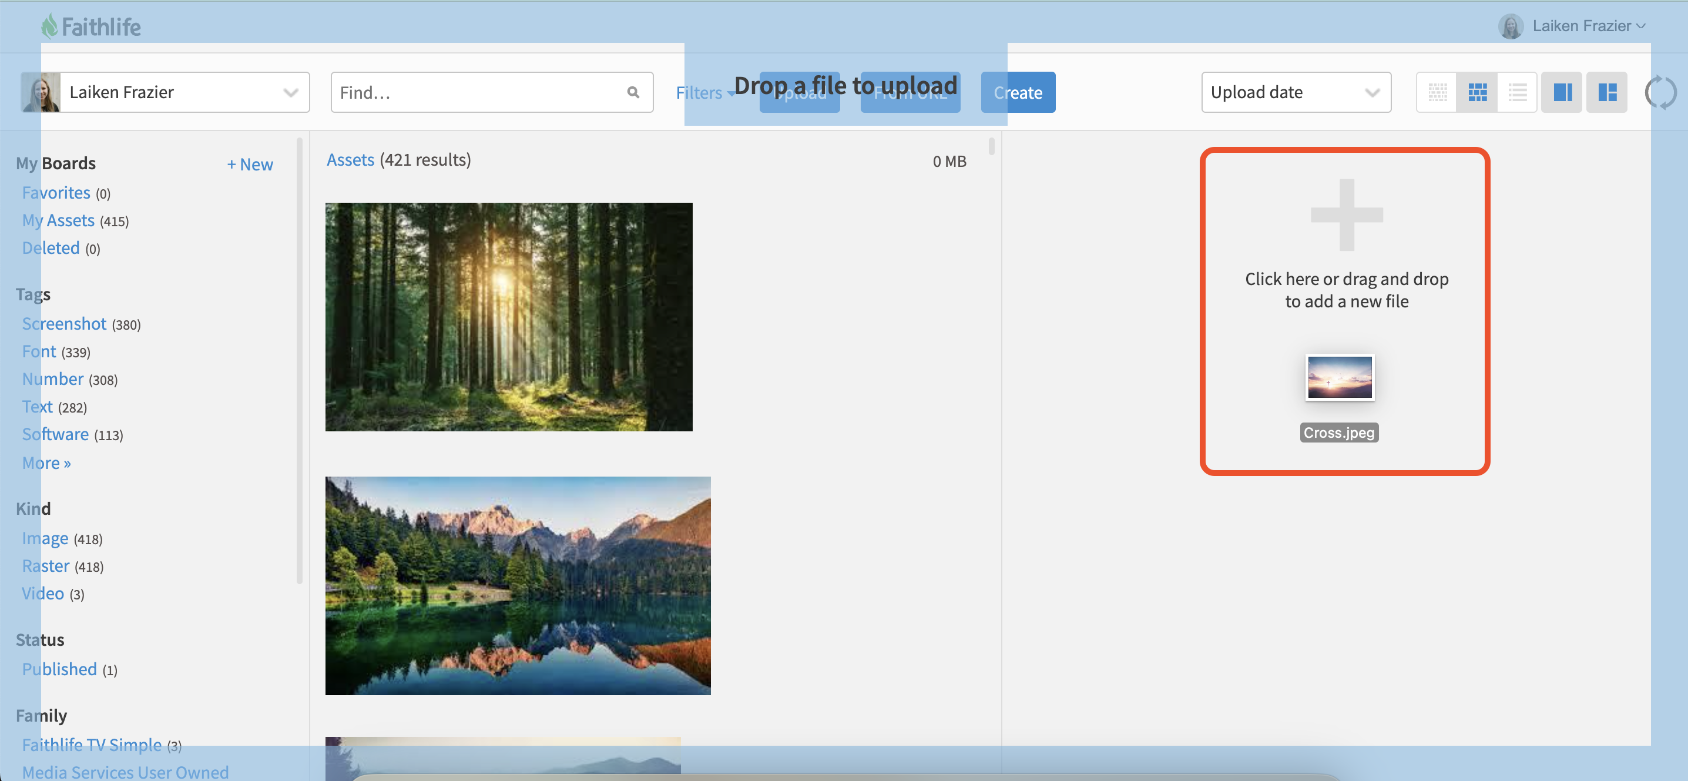
Task: Click the assets list scrollbar
Action: coord(991,146)
